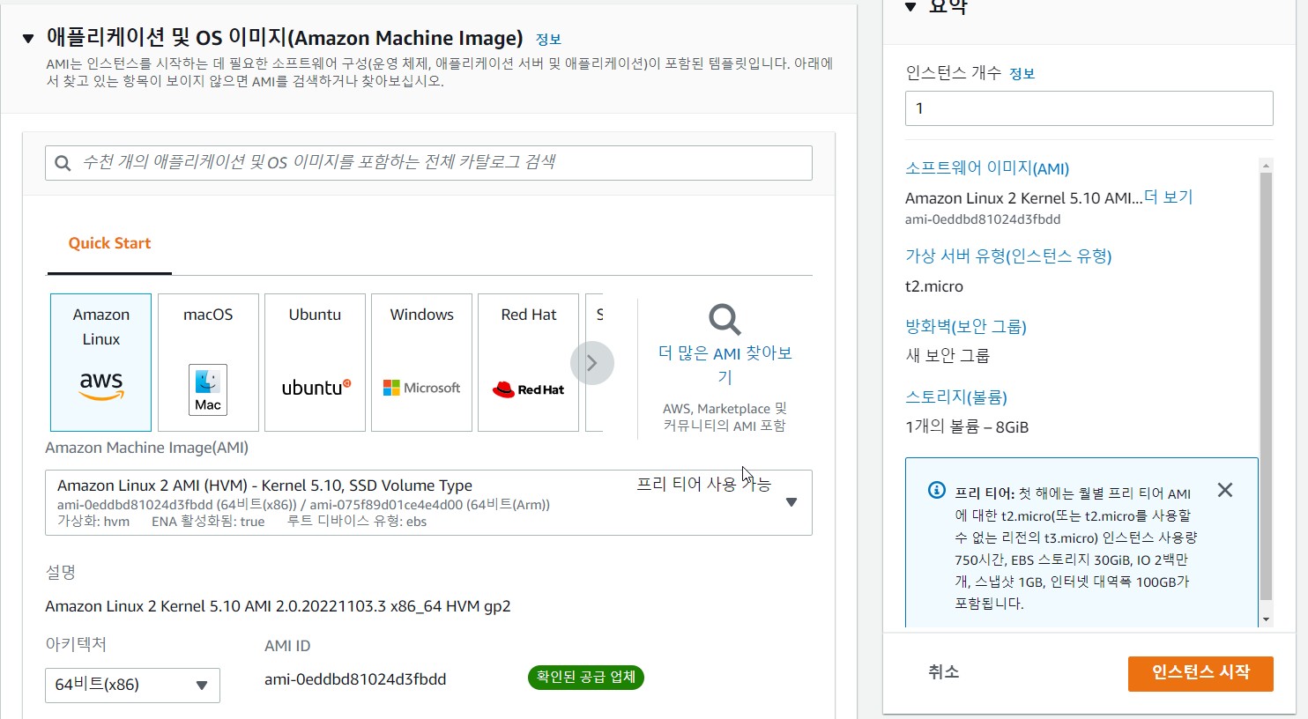
Task: Click the 프리 티어 사용 가능 label
Action: [703, 484]
